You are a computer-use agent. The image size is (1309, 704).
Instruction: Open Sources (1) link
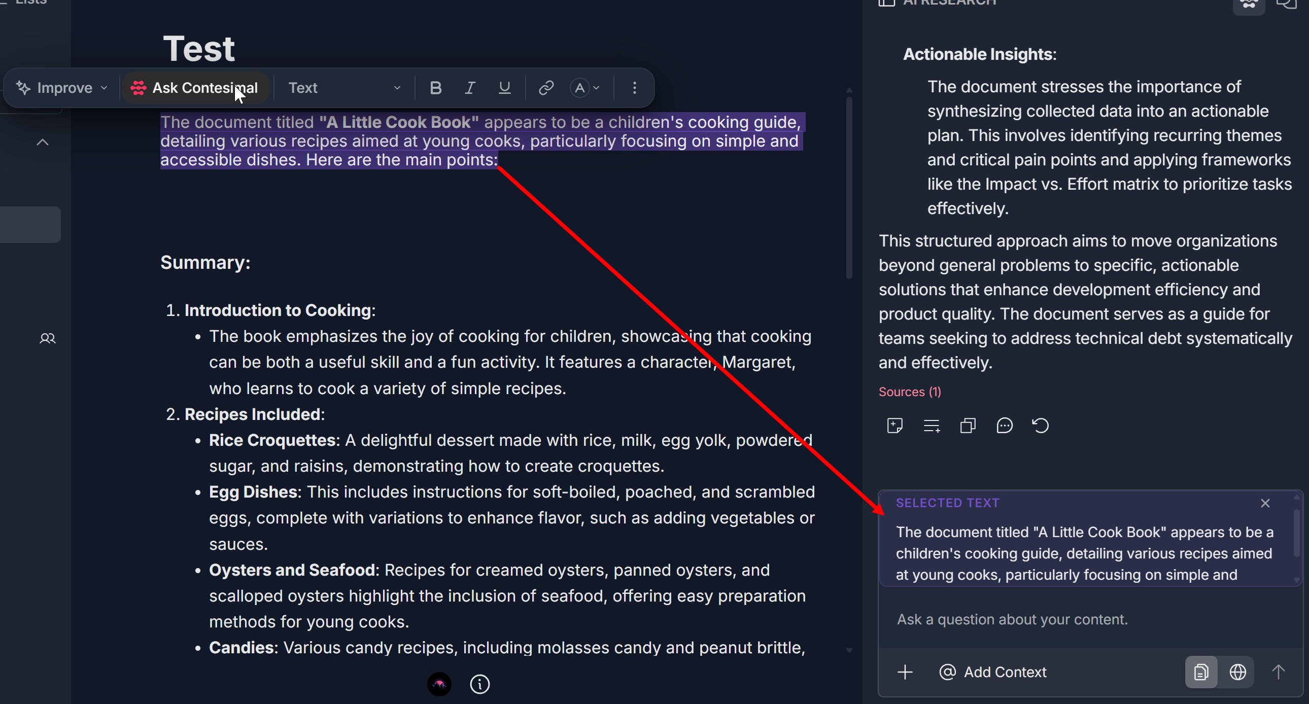click(x=910, y=392)
